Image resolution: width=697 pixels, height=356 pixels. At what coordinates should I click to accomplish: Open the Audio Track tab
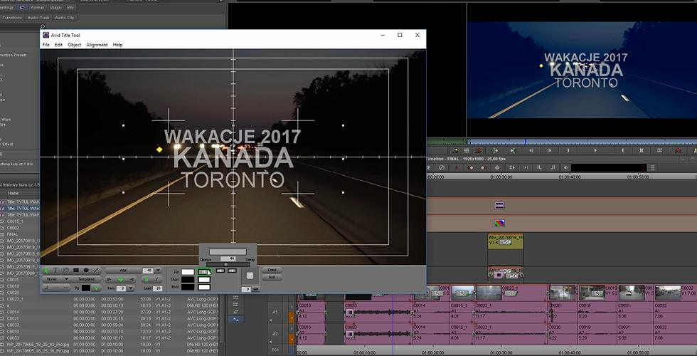tap(38, 18)
